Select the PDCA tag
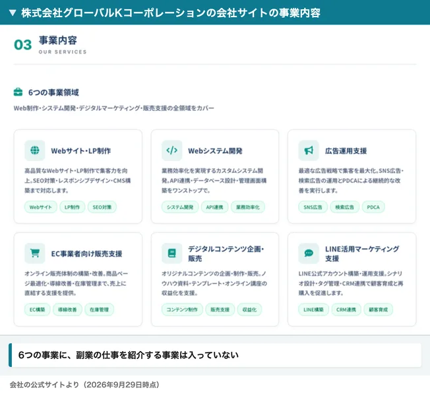Screen dimensions: 430x396 [x=373, y=207]
